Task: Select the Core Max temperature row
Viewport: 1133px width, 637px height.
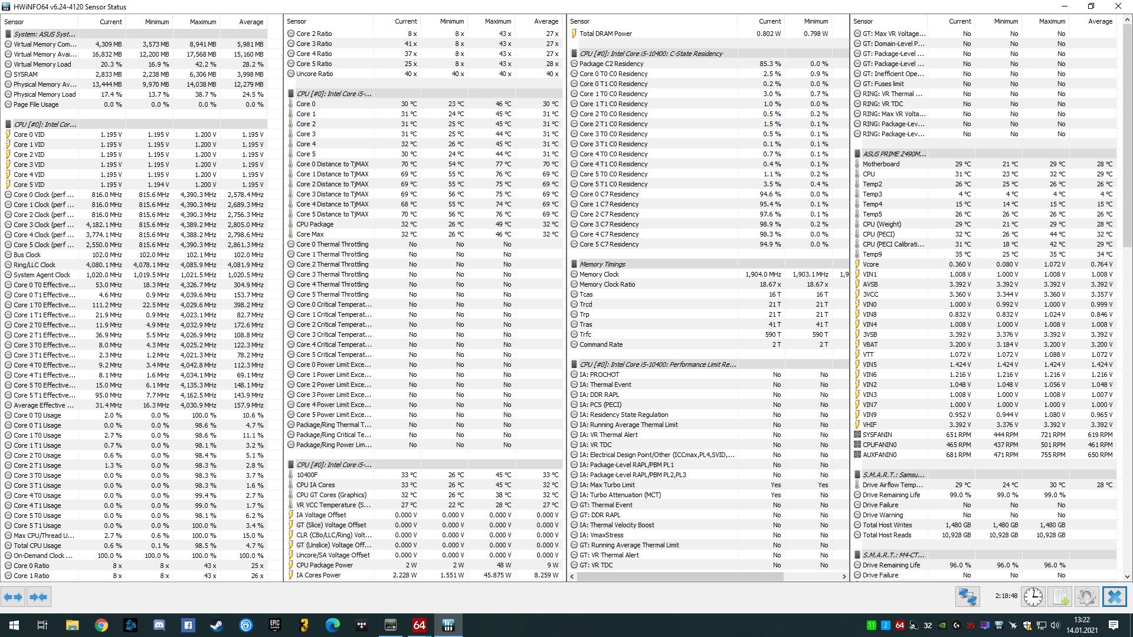Action: coord(424,234)
